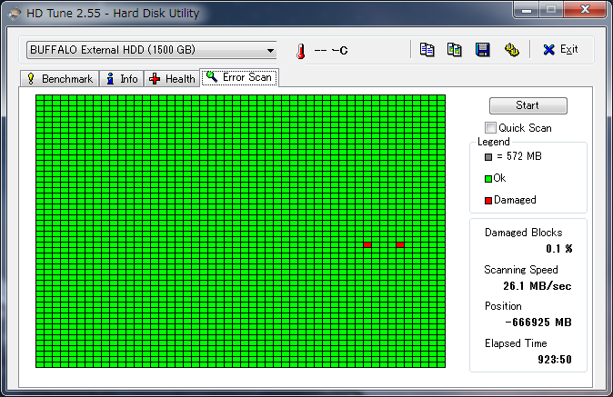Image resolution: width=613 pixels, height=397 pixels.
Task: Click the red Damaged legend swatch
Action: tap(488, 201)
